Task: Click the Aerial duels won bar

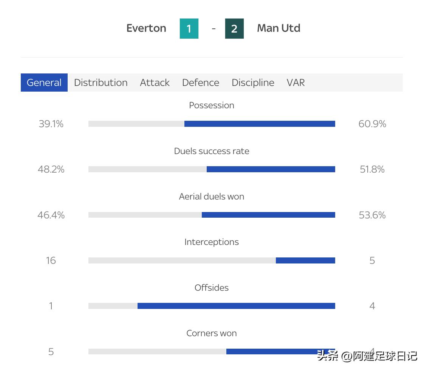Action: tap(212, 215)
